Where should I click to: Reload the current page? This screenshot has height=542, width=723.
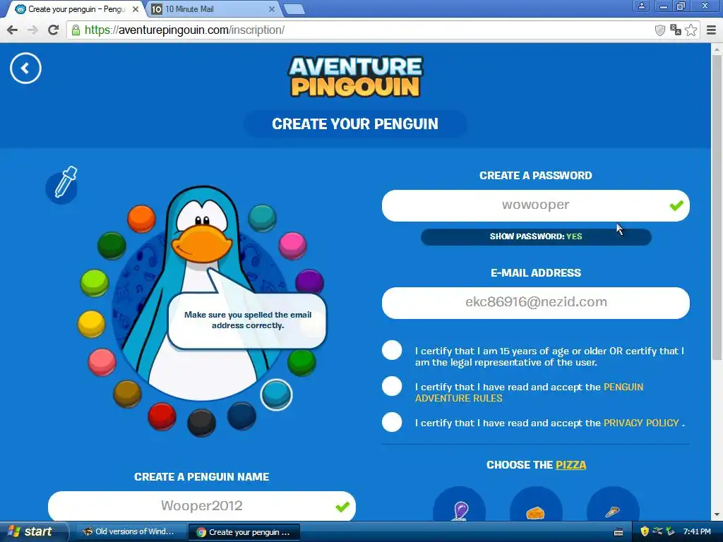click(x=54, y=30)
